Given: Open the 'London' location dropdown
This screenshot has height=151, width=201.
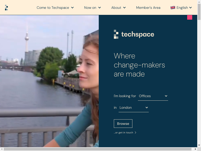Looking at the screenshot, I should point(133,108).
